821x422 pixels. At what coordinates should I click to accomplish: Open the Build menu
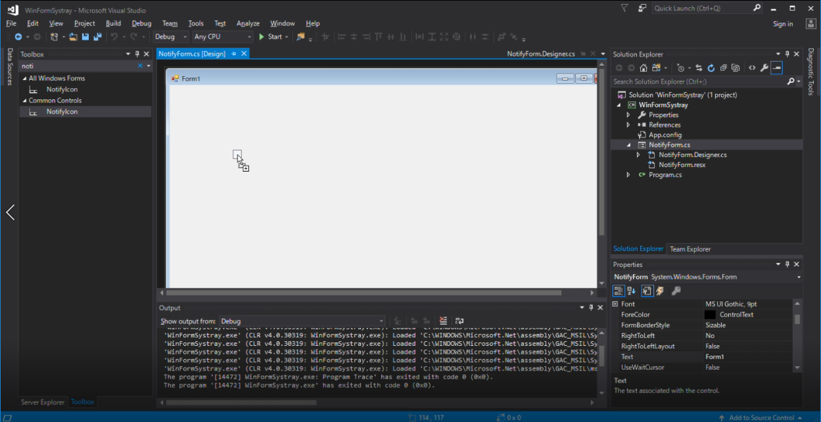coord(114,24)
